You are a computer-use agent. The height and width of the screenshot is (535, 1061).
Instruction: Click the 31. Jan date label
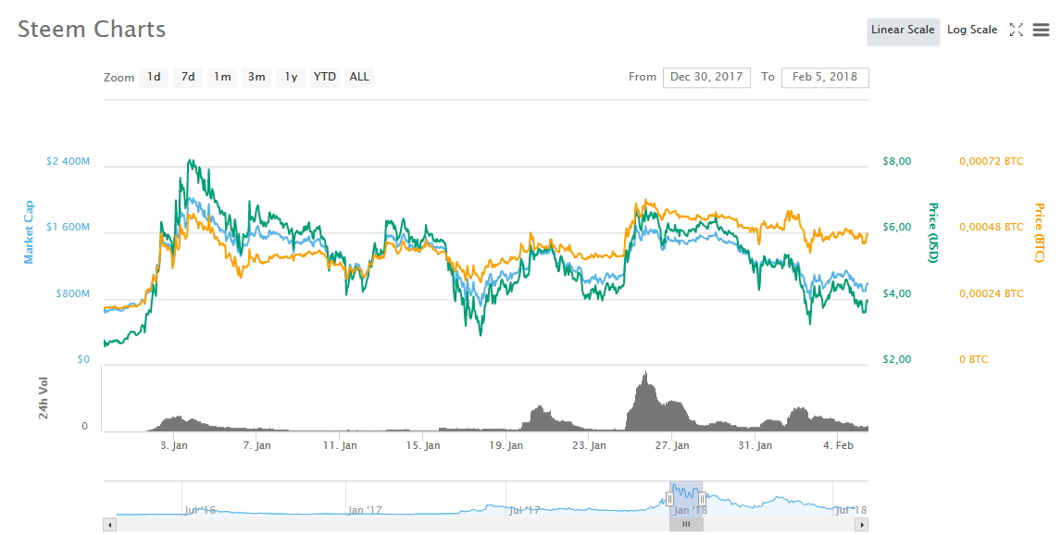(755, 445)
